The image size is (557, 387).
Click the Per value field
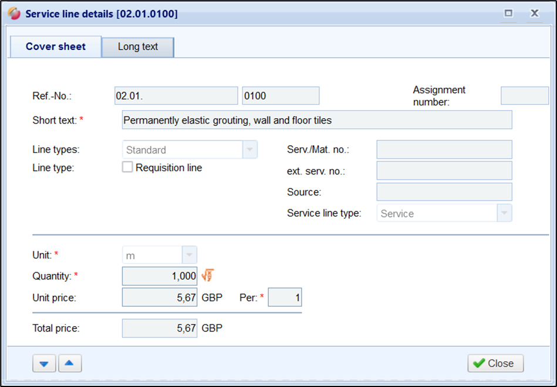point(285,297)
